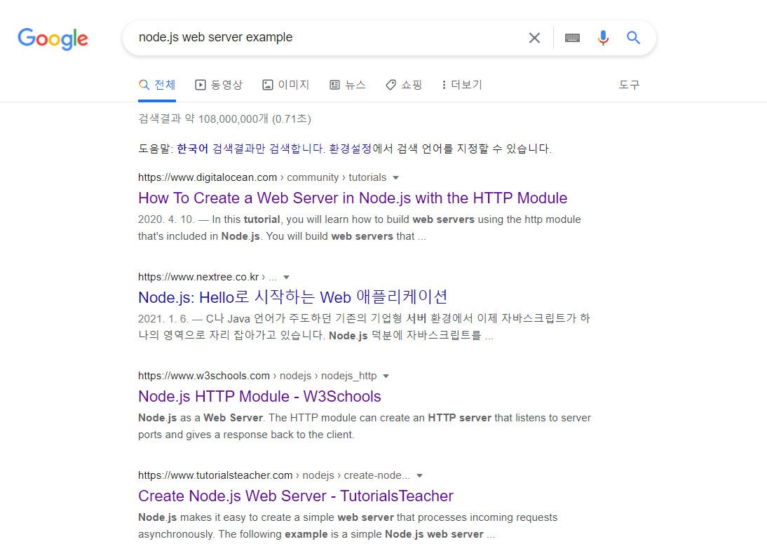767x551 pixels.
Task: Click the blue magnifier search button
Action: pyautogui.click(x=634, y=38)
